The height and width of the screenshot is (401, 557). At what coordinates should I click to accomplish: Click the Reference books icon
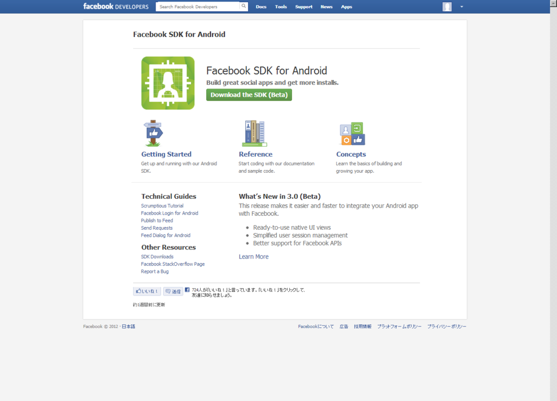(255, 134)
